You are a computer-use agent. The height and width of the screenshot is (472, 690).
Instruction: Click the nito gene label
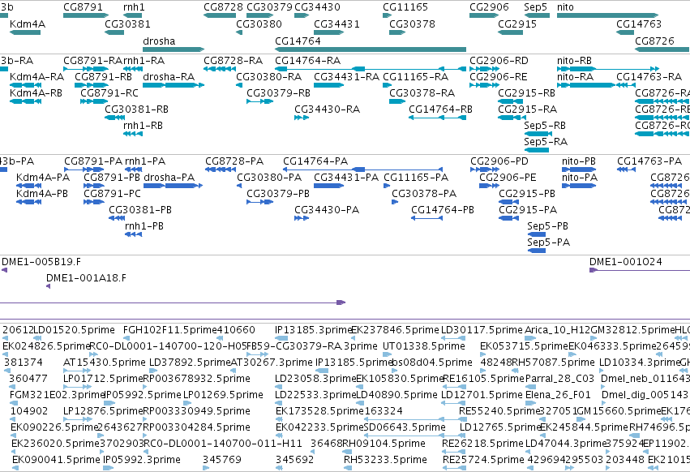(x=565, y=7)
